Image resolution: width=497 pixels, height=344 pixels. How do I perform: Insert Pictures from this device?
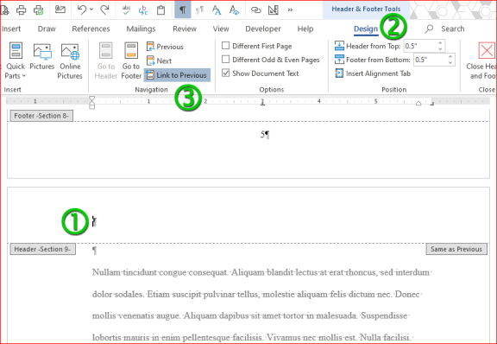pos(42,56)
